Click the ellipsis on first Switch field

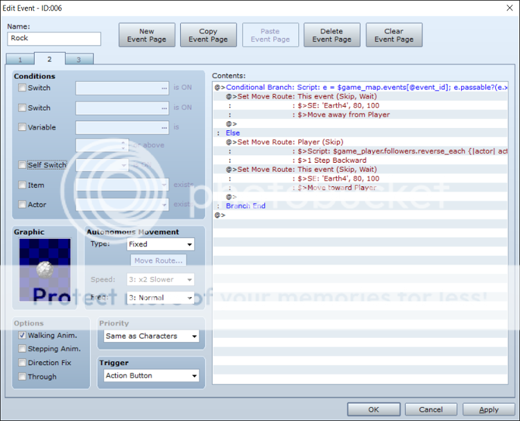pyautogui.click(x=164, y=89)
